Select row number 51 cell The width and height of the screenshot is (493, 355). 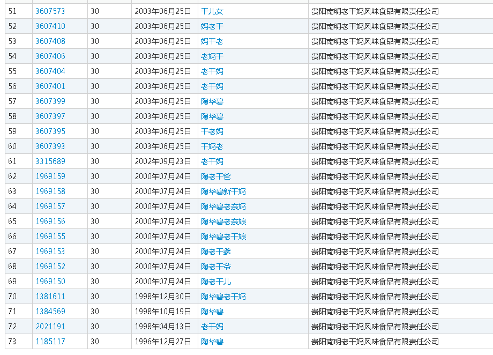tap(19, 11)
